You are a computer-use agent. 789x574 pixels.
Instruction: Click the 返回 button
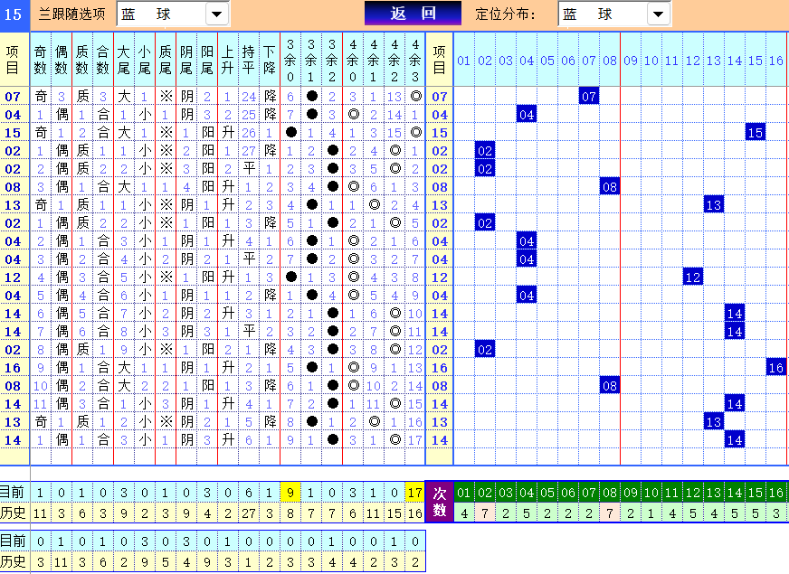[x=413, y=14]
